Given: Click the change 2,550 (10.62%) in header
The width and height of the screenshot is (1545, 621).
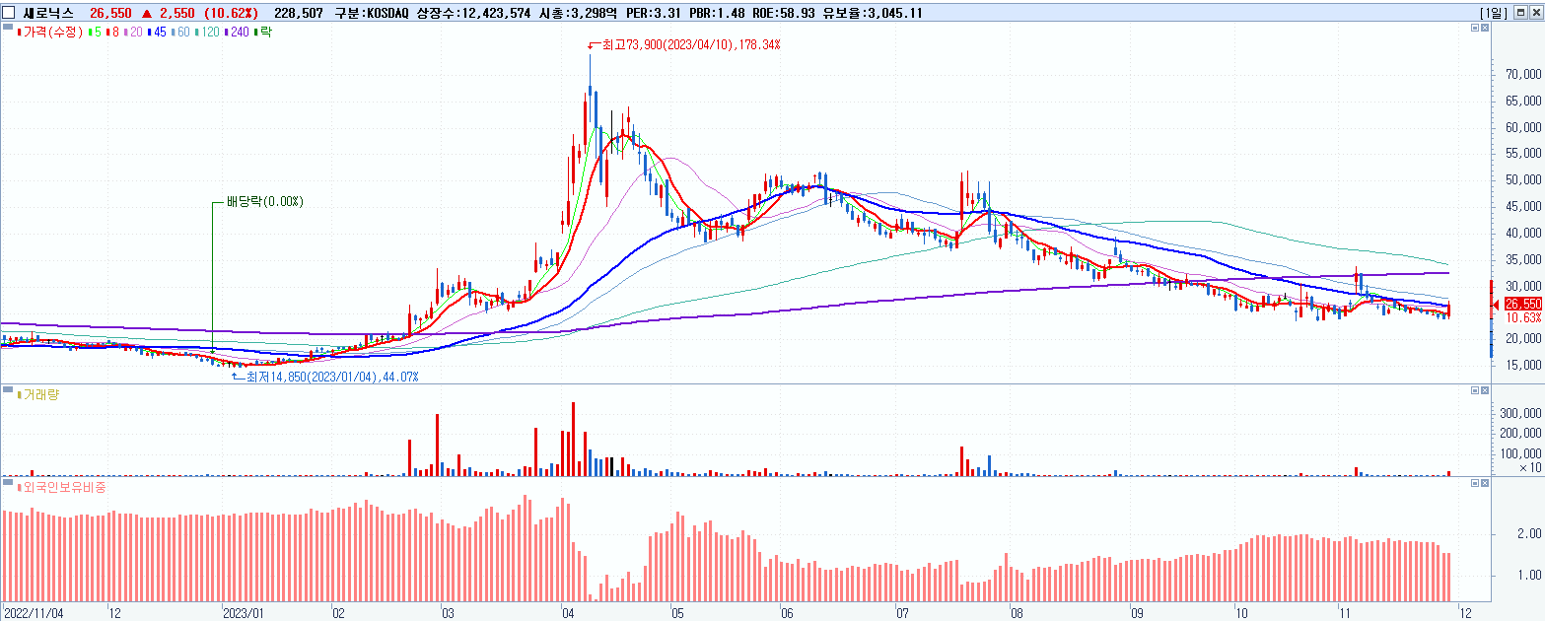Looking at the screenshot, I should [x=200, y=13].
